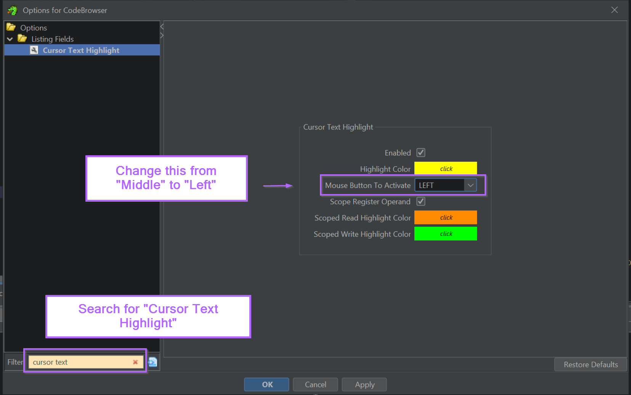This screenshot has width=631, height=395.
Task: Click the Cursor Text Highlight page icon
Action: 34,50
